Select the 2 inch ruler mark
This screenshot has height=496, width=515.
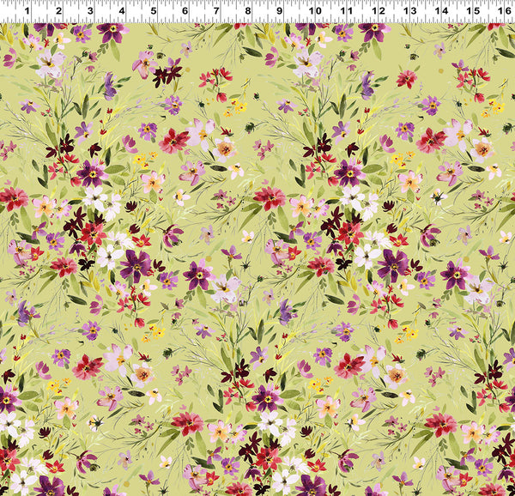tap(59, 11)
